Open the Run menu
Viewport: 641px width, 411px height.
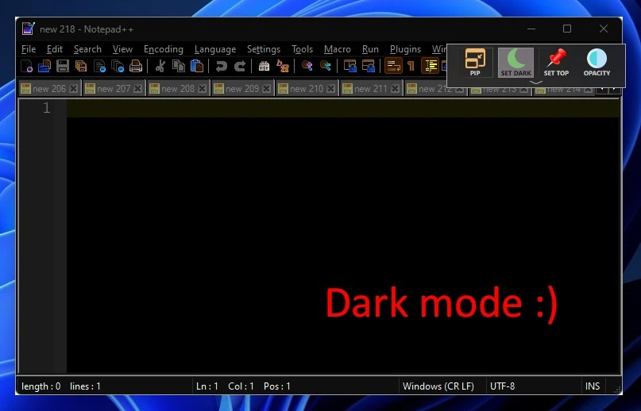[x=370, y=49]
